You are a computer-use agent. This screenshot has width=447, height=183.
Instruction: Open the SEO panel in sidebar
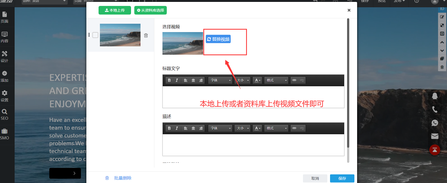tap(5, 114)
